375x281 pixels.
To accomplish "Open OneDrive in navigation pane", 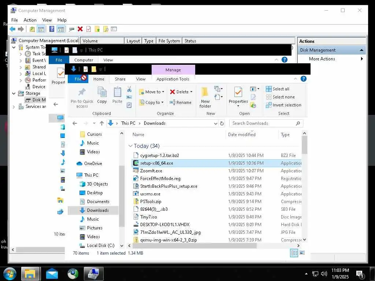I will pyautogui.click(x=93, y=164).
